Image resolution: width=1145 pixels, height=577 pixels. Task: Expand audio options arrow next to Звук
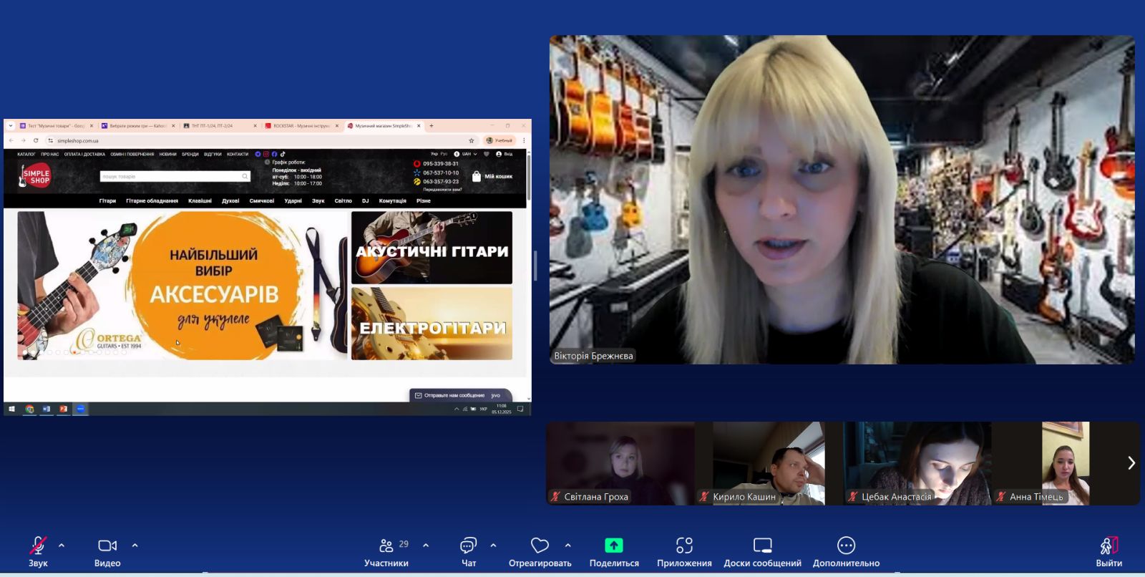[x=62, y=546]
